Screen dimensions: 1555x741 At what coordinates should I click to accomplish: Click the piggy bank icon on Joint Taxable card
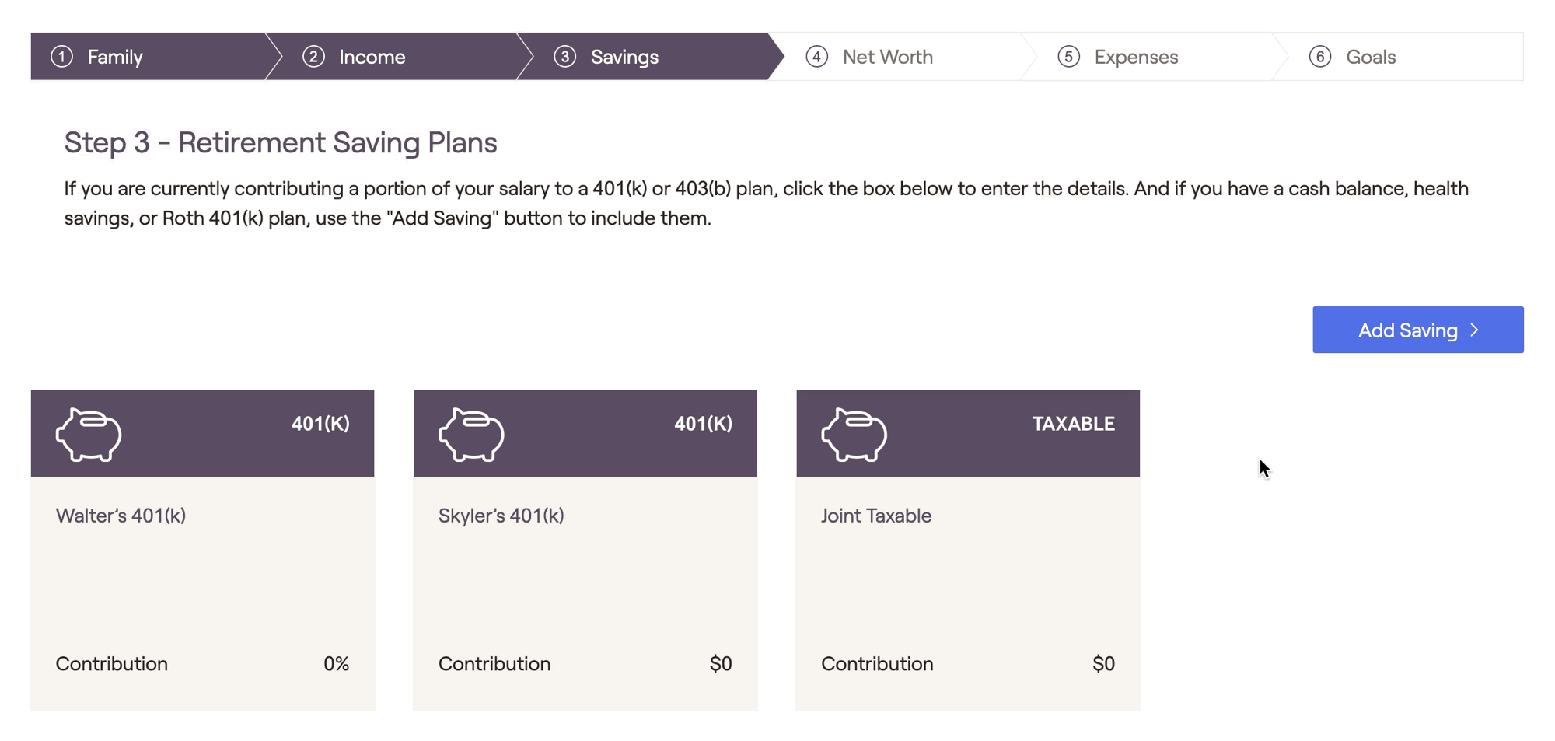(854, 434)
